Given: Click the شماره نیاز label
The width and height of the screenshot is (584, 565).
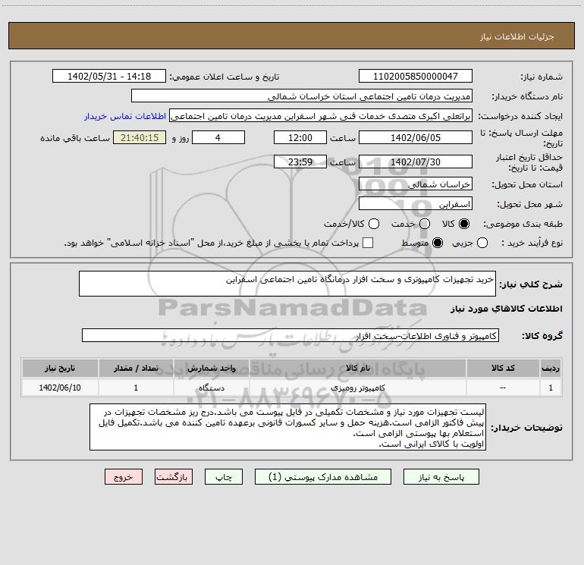Looking at the screenshot, I should click(542, 77).
